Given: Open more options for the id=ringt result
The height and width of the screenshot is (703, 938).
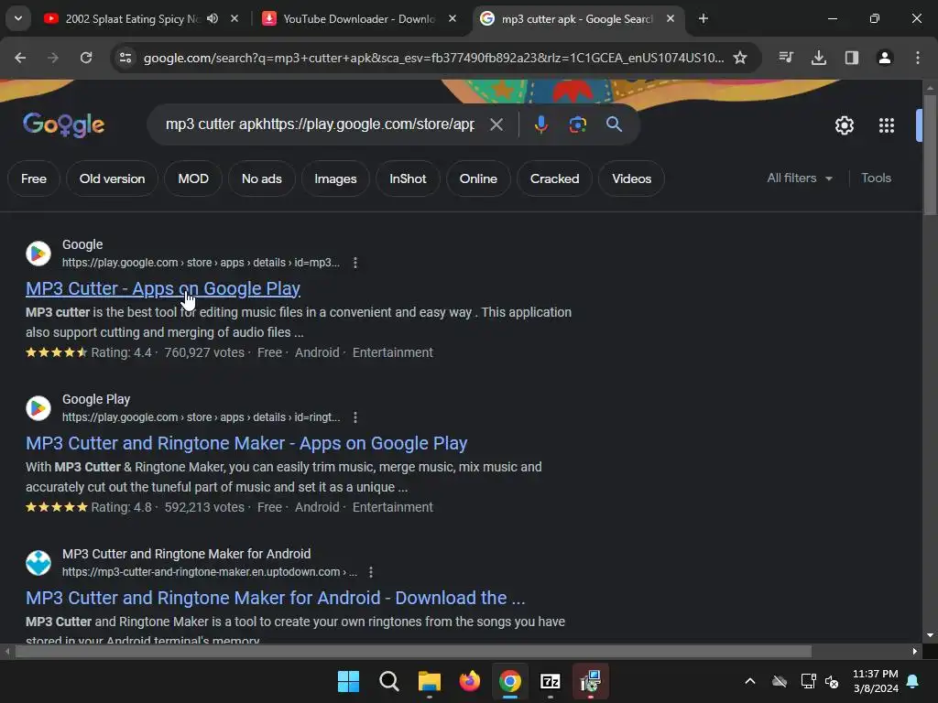Looking at the screenshot, I should (355, 417).
